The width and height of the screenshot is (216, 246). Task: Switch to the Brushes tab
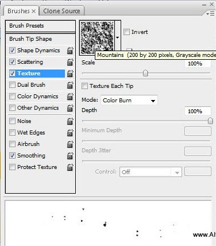(21, 11)
